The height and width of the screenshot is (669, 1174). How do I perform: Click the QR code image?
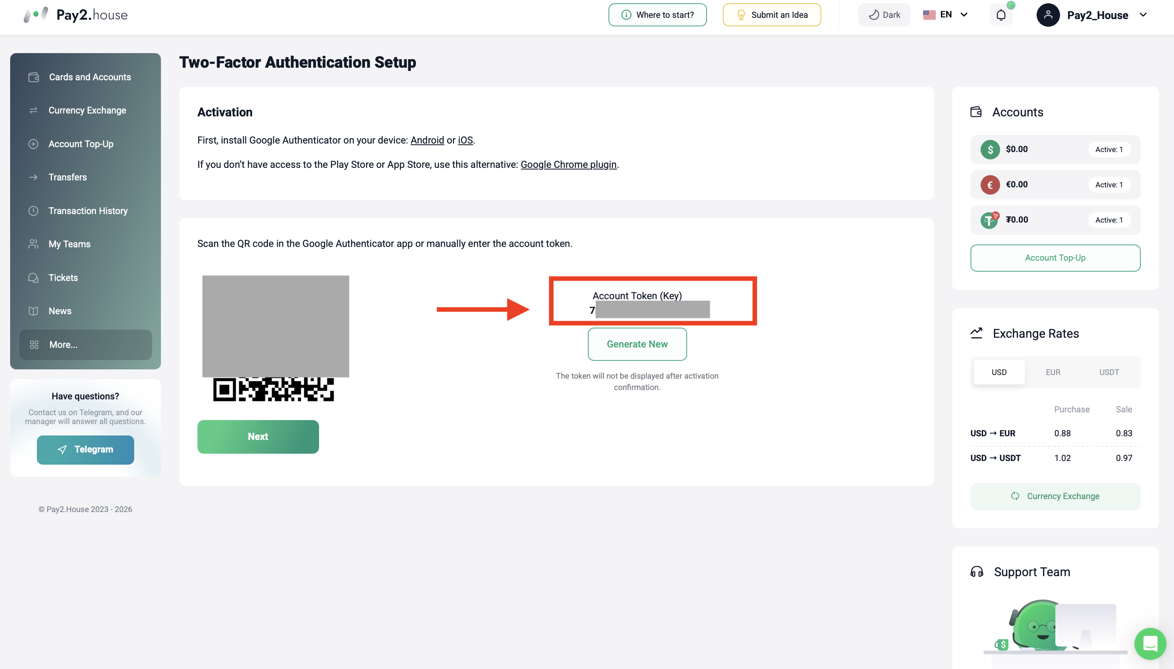tap(276, 339)
